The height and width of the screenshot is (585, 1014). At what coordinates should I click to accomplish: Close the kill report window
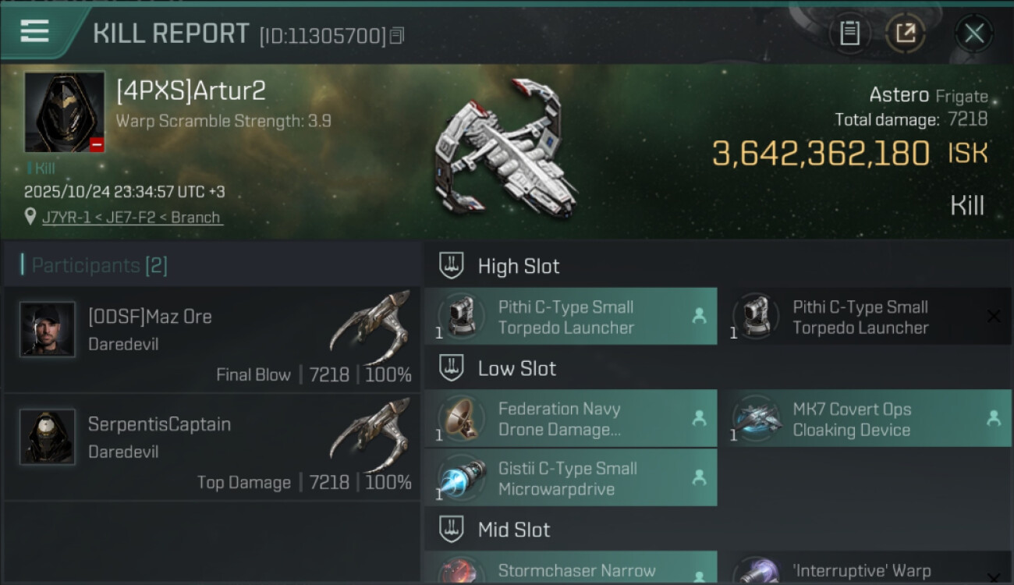point(973,34)
